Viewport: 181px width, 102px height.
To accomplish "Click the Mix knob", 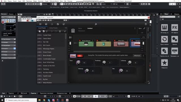I will [121, 71].
